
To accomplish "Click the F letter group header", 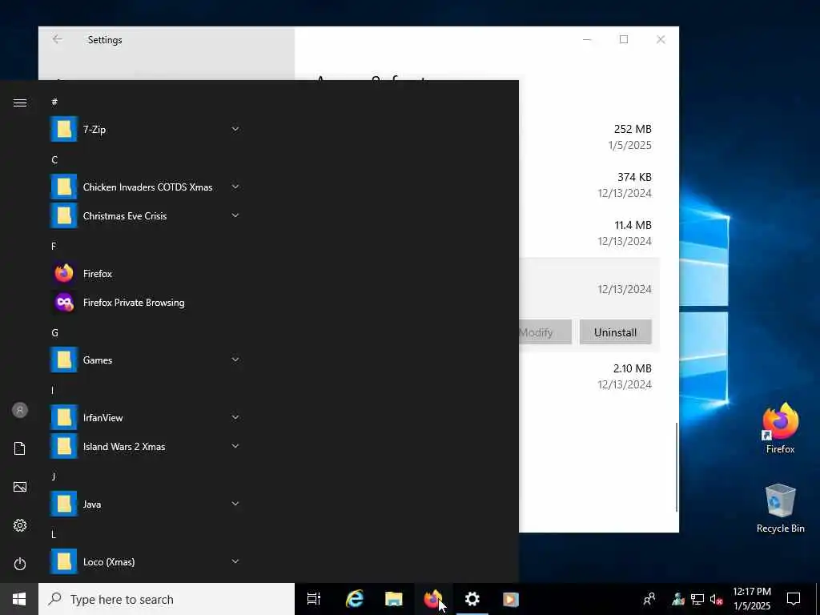I will click(54, 247).
